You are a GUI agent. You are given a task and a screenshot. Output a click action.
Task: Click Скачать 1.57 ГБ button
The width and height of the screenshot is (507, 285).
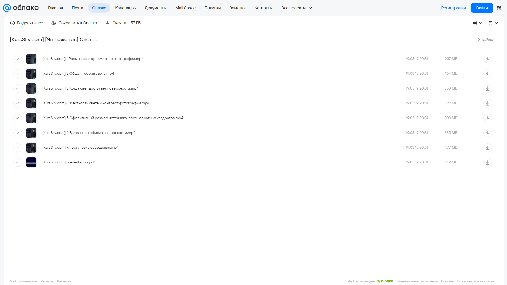pos(123,23)
